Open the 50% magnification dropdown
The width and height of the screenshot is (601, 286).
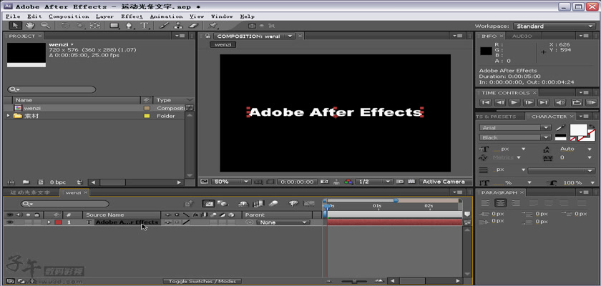click(230, 182)
